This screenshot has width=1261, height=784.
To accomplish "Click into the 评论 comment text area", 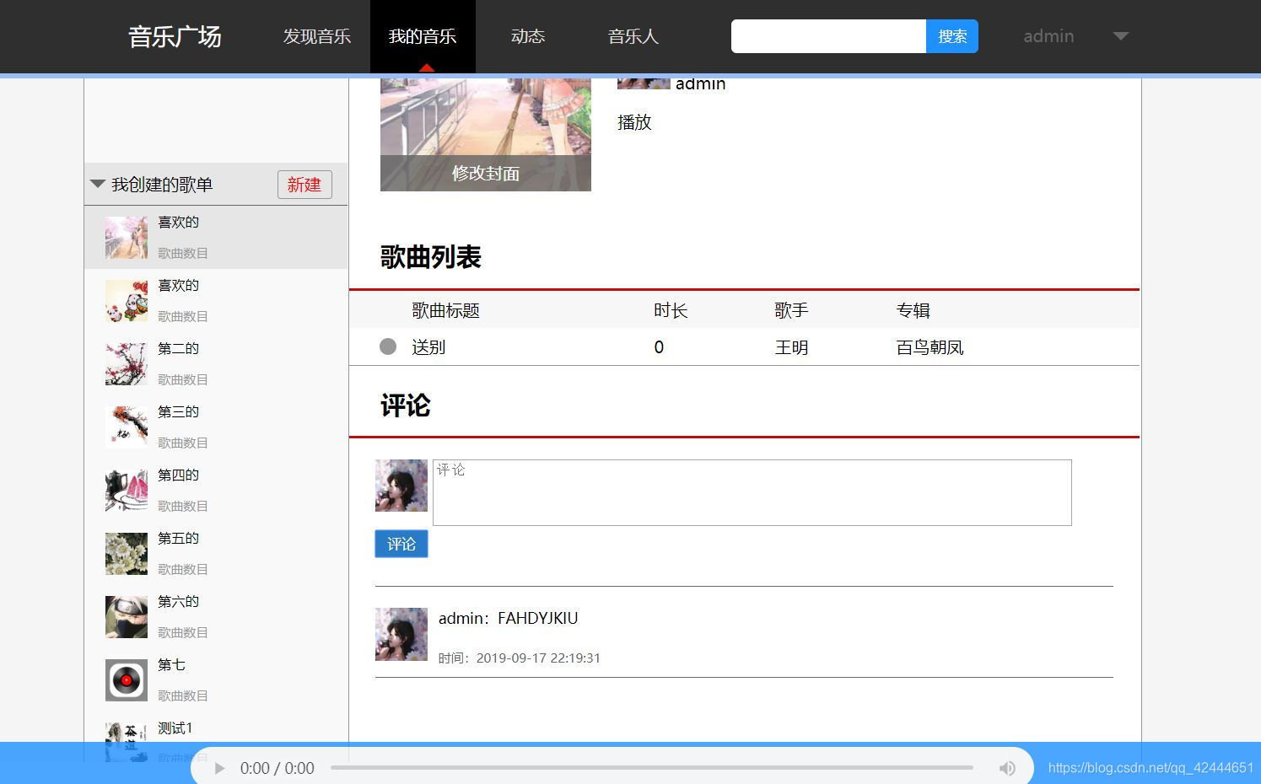I will [x=752, y=492].
